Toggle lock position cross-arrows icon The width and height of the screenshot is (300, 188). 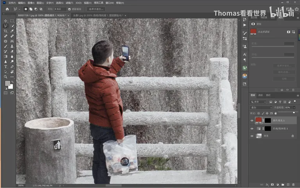(x=267, y=113)
